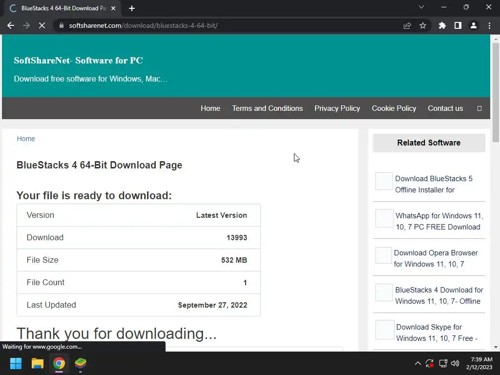Click the browser forward arrow
500x375 pixels.
pyautogui.click(x=26, y=25)
